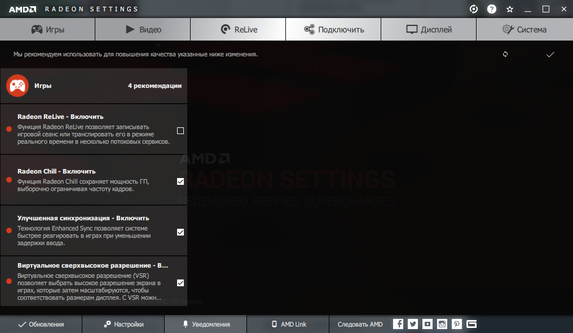Click the AMD logo in title bar
The image size is (573, 333).
23,9
